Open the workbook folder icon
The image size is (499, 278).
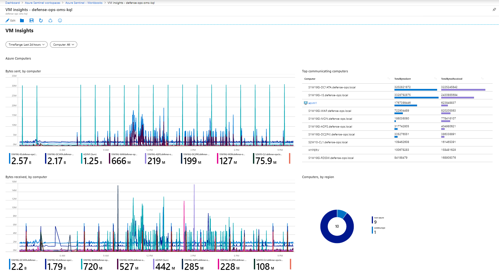22,21
